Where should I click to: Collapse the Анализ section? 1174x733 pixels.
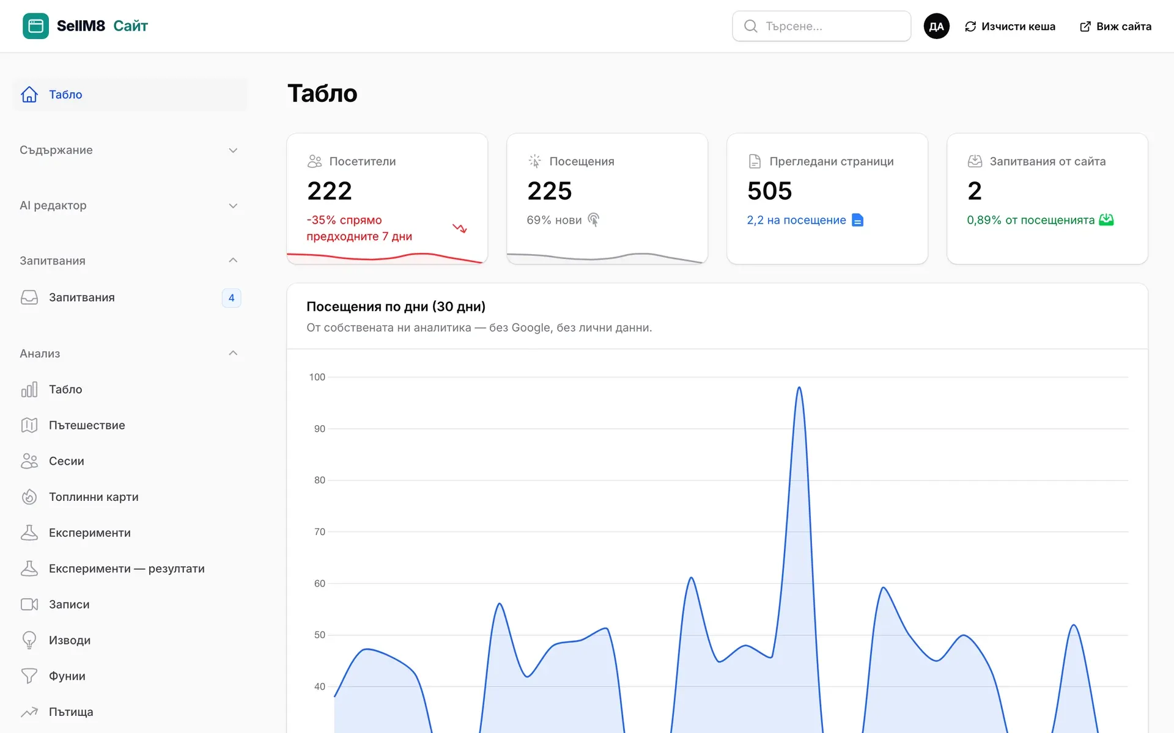point(130,354)
